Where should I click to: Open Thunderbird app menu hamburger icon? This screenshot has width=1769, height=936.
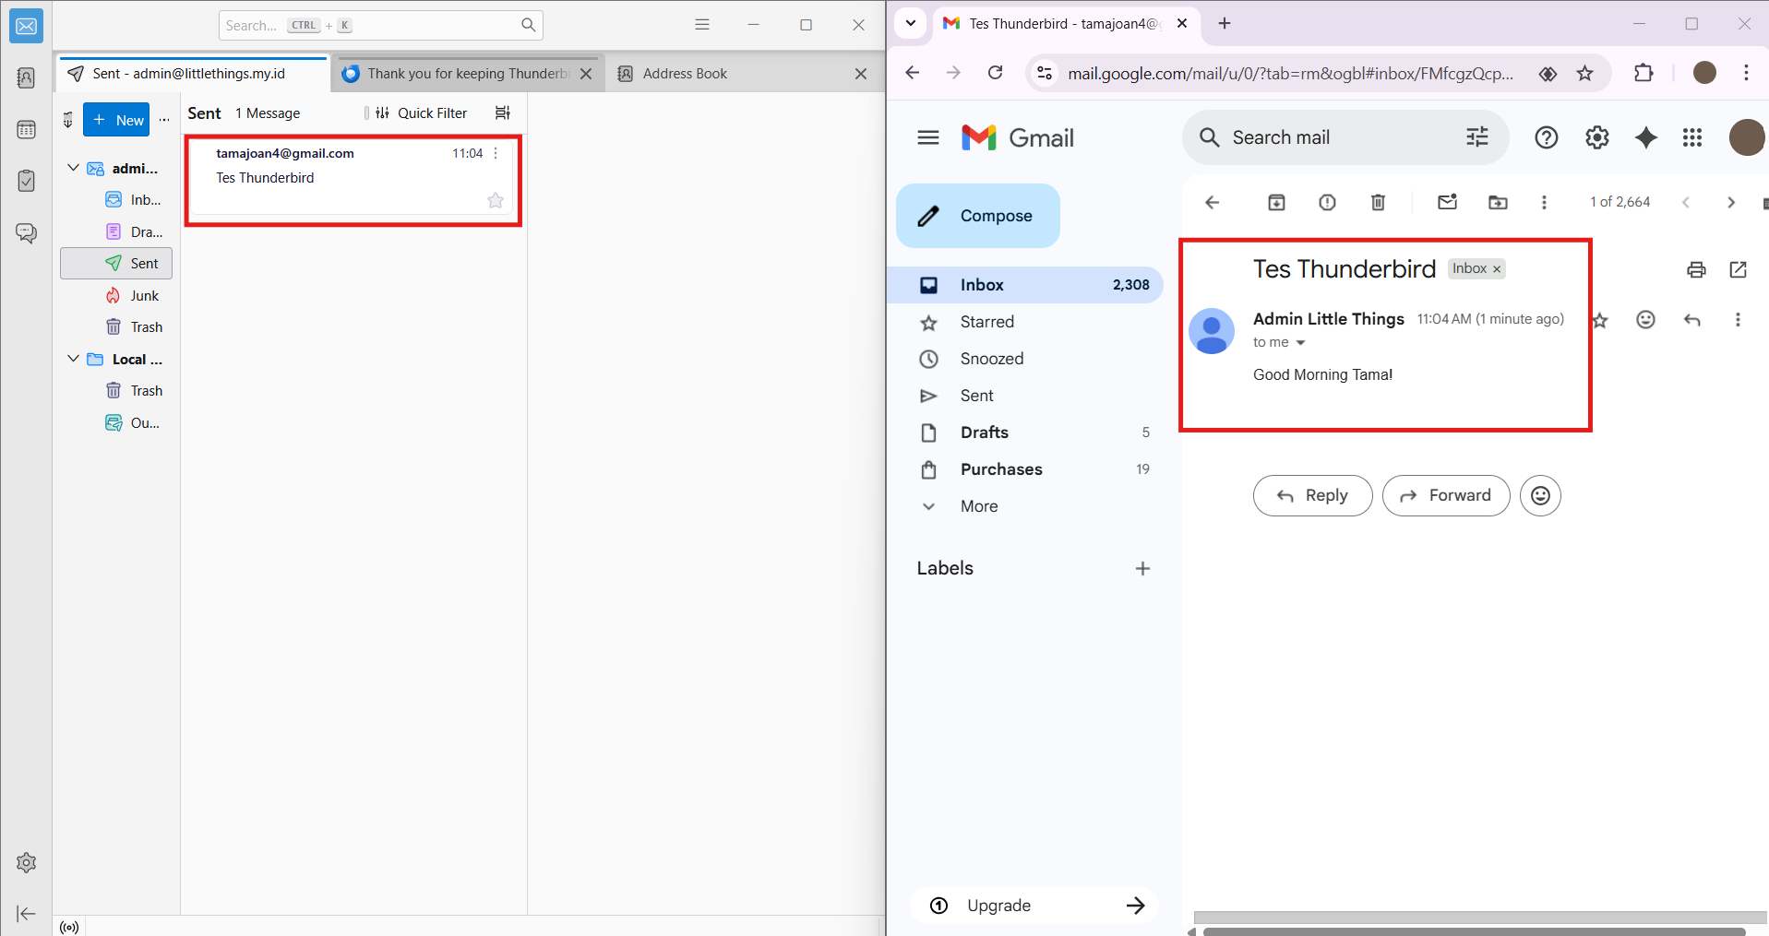[x=701, y=25]
